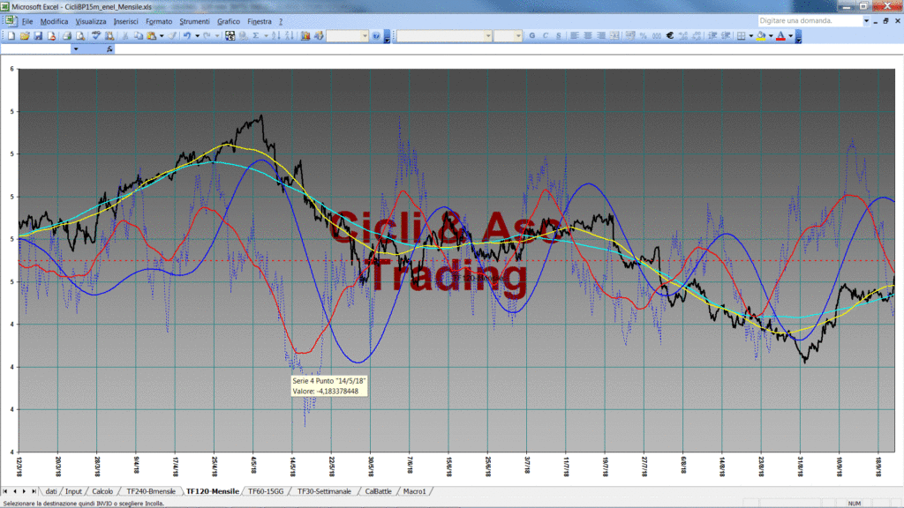The width and height of the screenshot is (904, 508).
Task: Click the red Font Color A swatch
Action: [780, 35]
